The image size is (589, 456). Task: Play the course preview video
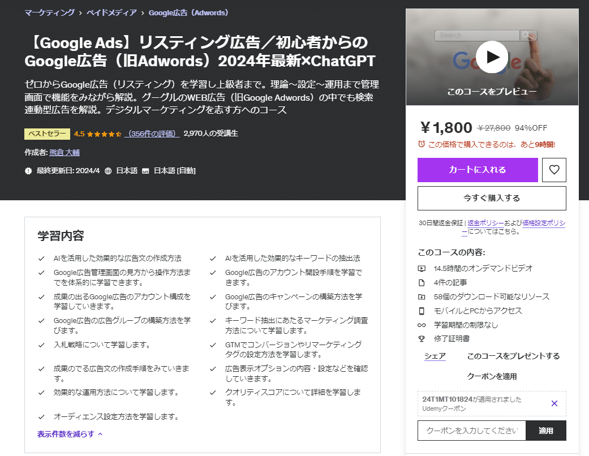[492, 57]
